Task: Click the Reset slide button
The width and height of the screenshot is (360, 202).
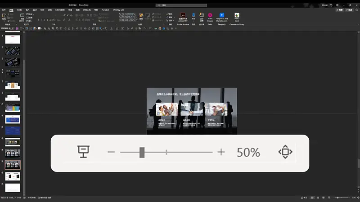Action: click(x=30, y=18)
